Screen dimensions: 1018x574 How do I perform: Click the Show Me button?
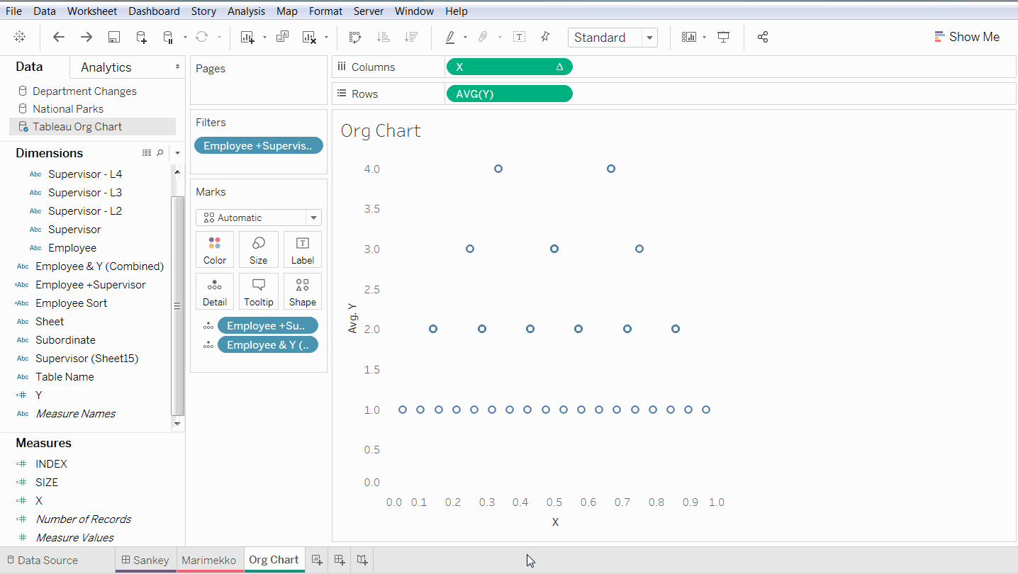(967, 36)
